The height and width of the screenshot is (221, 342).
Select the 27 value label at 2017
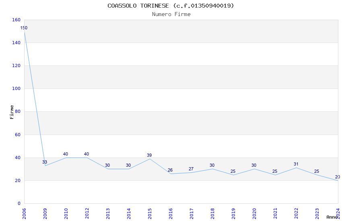pos(191,169)
